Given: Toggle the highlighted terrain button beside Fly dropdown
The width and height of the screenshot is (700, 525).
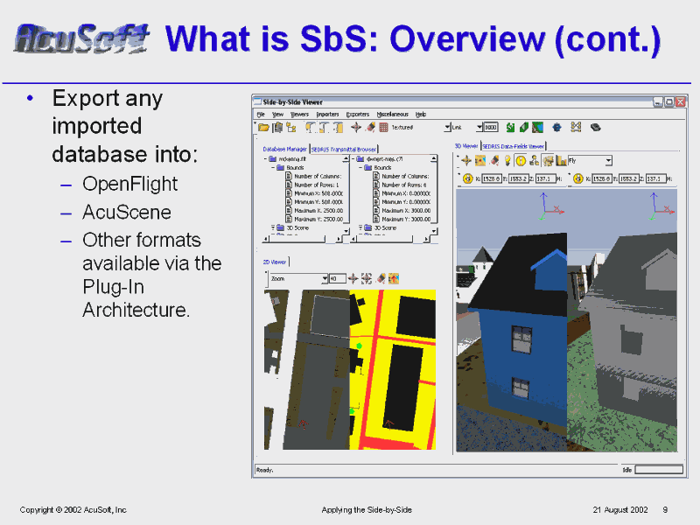Looking at the screenshot, I should point(548,161).
